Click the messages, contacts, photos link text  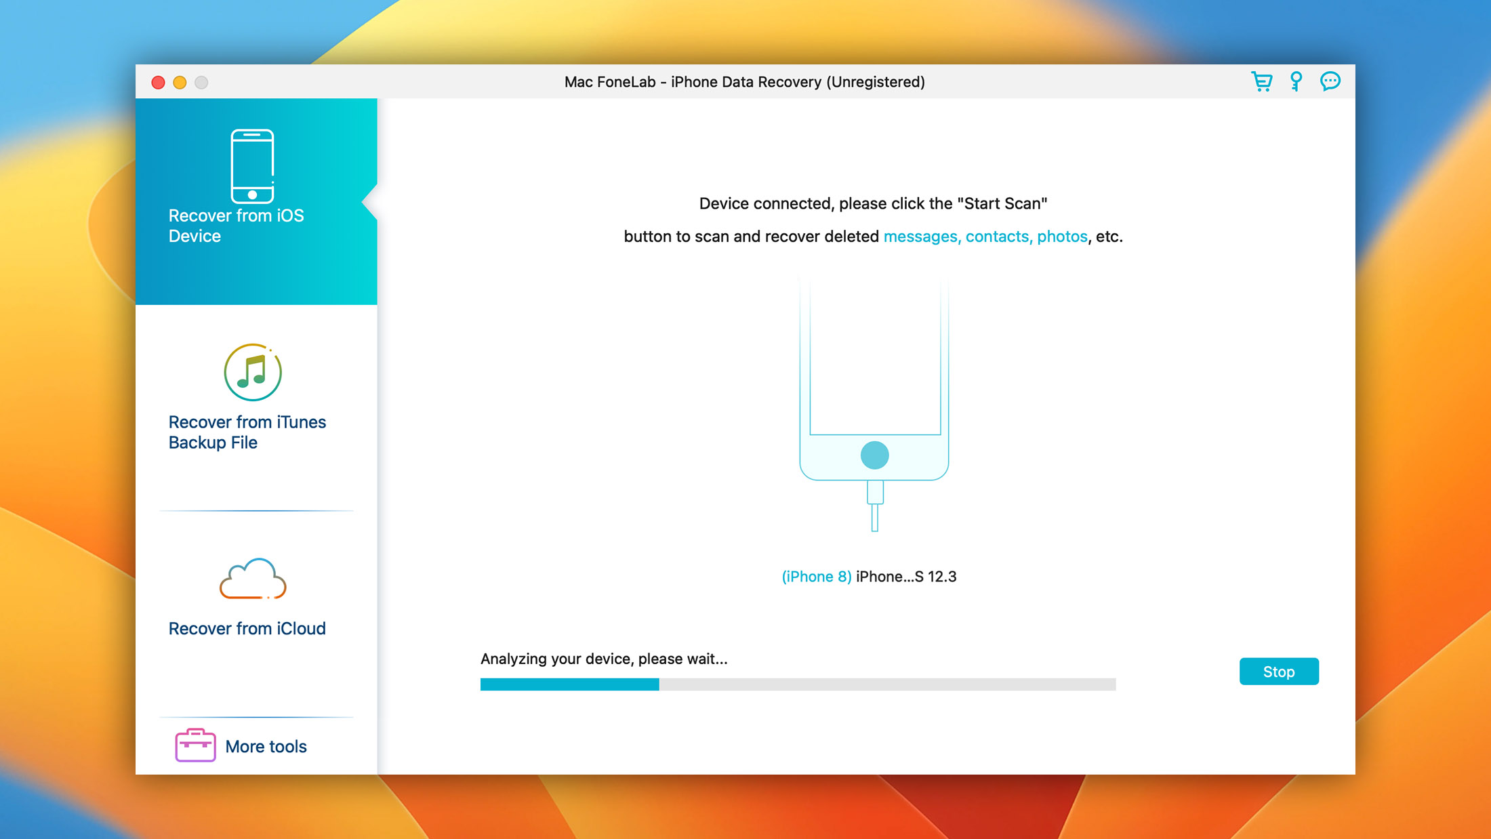click(985, 237)
